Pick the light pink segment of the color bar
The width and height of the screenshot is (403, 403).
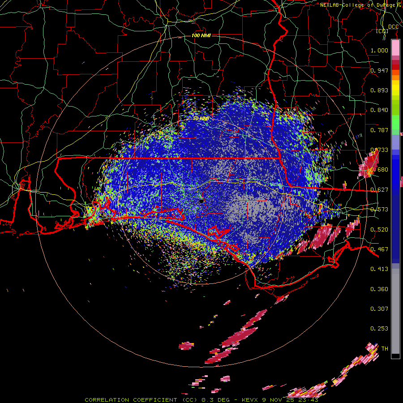coord(395,47)
